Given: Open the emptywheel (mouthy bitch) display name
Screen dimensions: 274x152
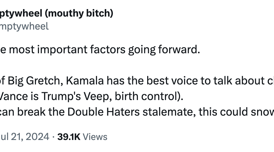Looking at the screenshot, I should pyautogui.click(x=56, y=14).
